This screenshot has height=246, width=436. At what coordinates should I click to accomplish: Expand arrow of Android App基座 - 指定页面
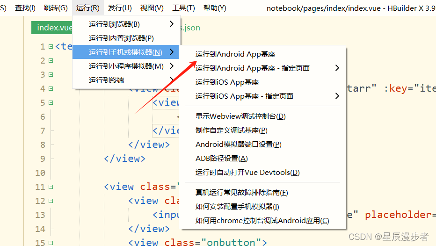tap(337, 68)
